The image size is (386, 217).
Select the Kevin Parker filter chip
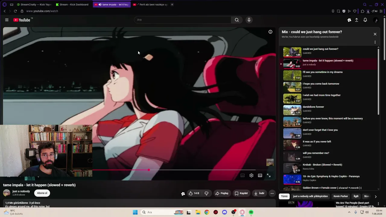point(341,196)
